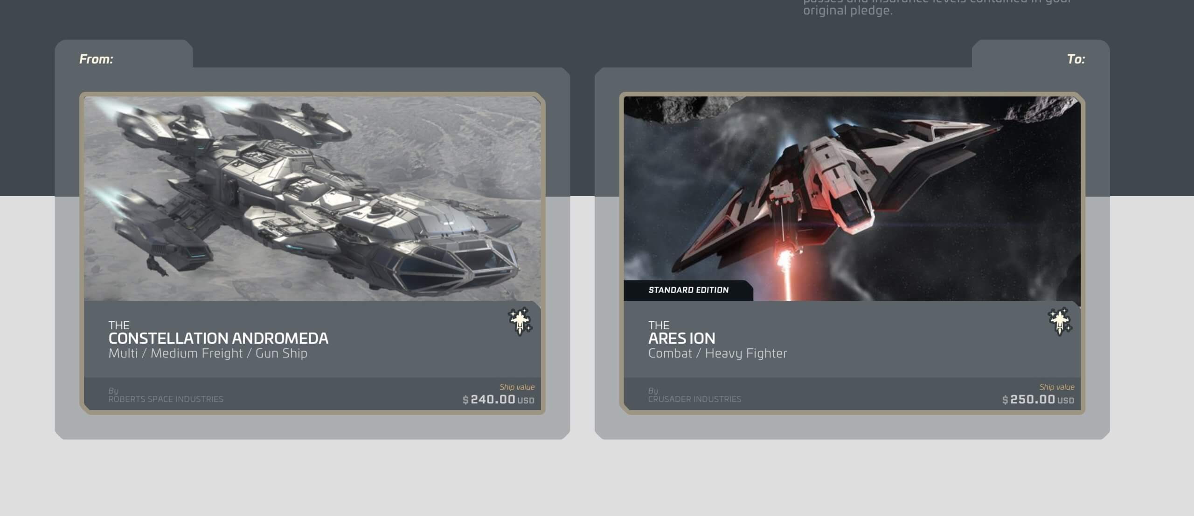Select the From: tab label

(96, 59)
